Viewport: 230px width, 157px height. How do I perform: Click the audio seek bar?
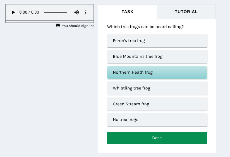[x=55, y=13]
